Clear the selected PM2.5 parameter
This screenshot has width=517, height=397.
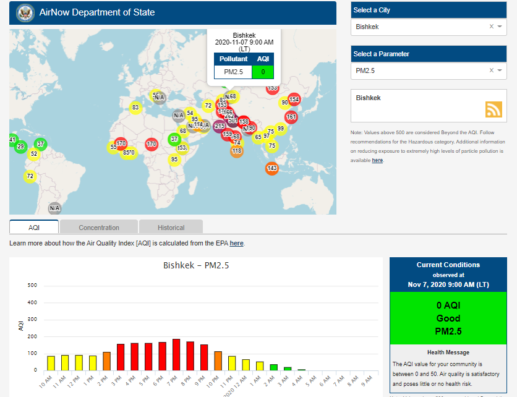pos(492,70)
